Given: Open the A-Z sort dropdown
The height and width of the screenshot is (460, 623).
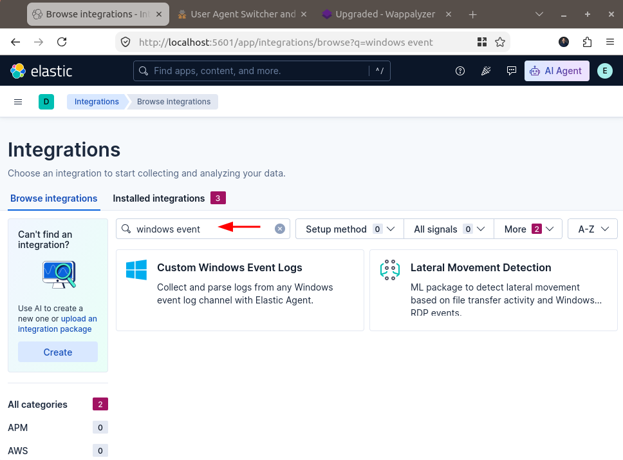Looking at the screenshot, I should (x=593, y=229).
